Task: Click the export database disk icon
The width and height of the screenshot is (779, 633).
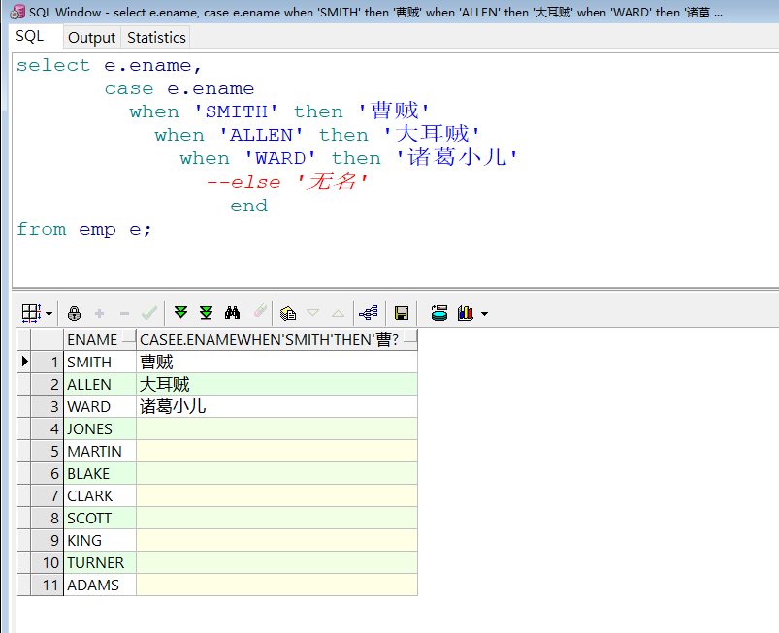Action: 439,313
